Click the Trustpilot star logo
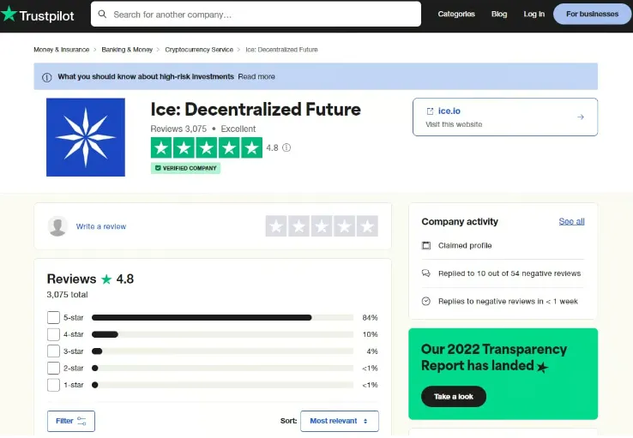Image resolution: width=633 pixels, height=438 pixels. pyautogui.click(x=9, y=14)
